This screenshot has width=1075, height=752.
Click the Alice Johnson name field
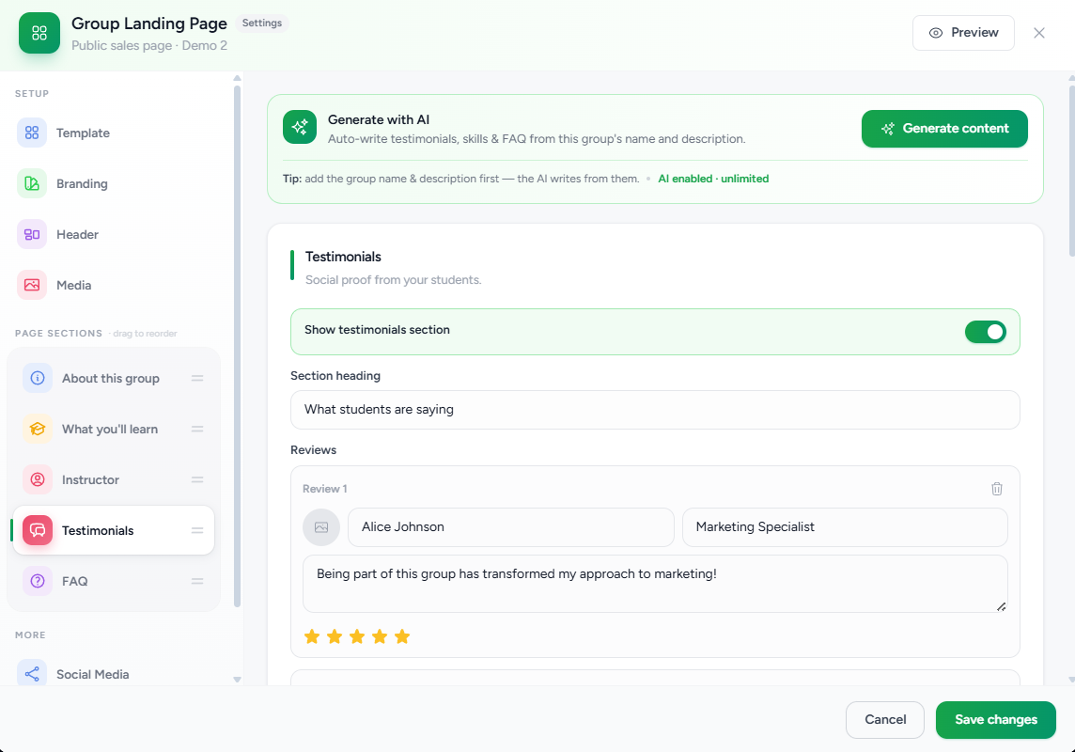coord(511,527)
